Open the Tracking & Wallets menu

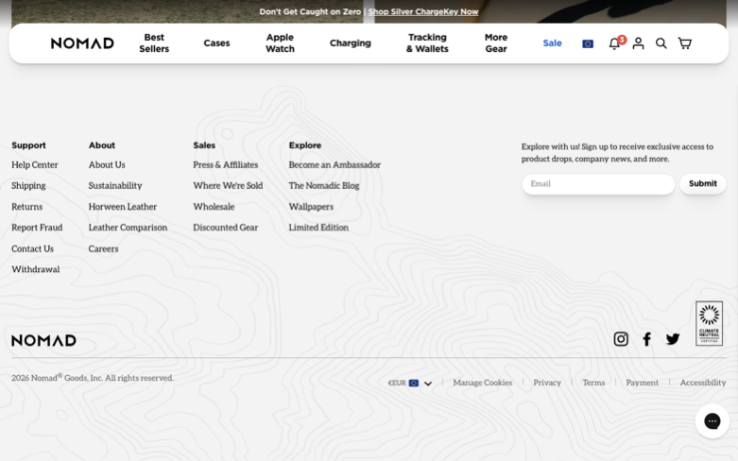point(427,43)
